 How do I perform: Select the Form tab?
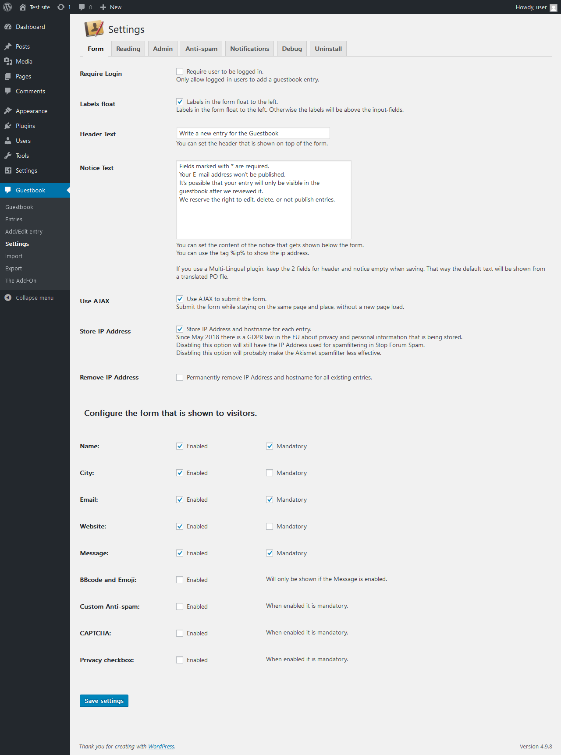pyautogui.click(x=96, y=49)
